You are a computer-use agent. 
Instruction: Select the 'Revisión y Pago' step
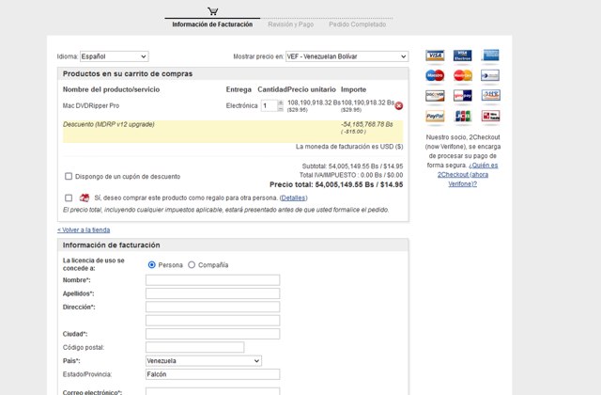pyautogui.click(x=290, y=24)
